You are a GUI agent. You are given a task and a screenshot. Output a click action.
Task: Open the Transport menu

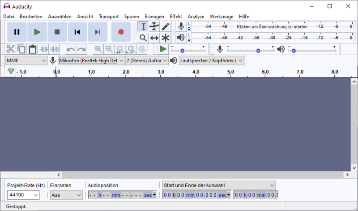tap(109, 17)
